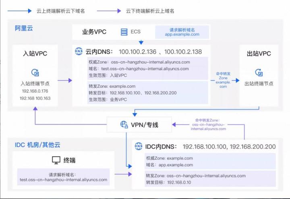Click 权威Zone oss-cn-hangzhou-internal.aliyuncs.com in 云内DNS
This screenshot has height=199, width=290.
(139, 62)
